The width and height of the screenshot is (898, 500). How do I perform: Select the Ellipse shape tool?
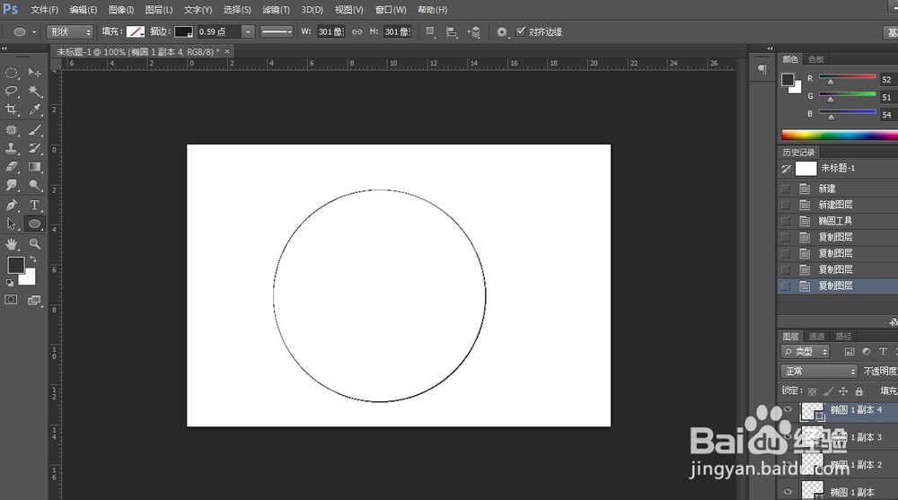[x=34, y=224]
